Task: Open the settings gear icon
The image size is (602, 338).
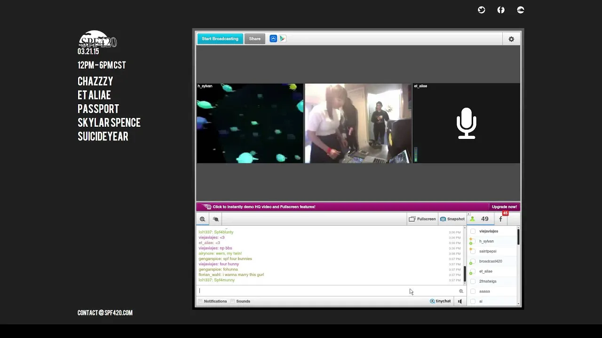Action: 511,39
